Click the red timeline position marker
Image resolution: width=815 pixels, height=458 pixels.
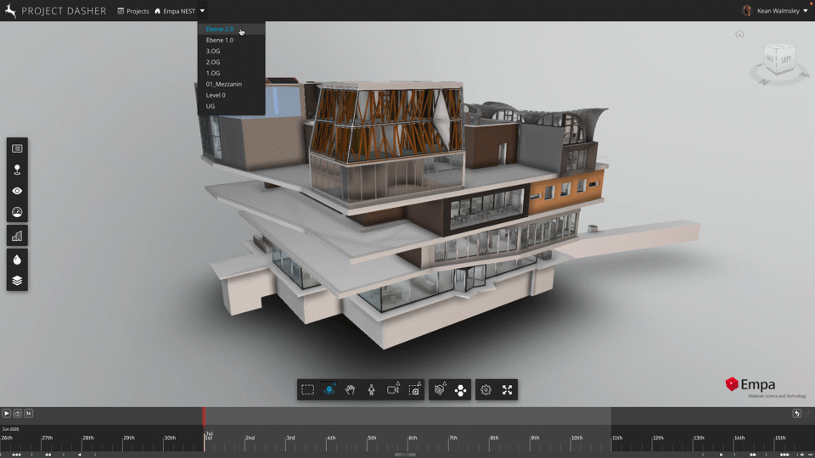pyautogui.click(x=204, y=416)
